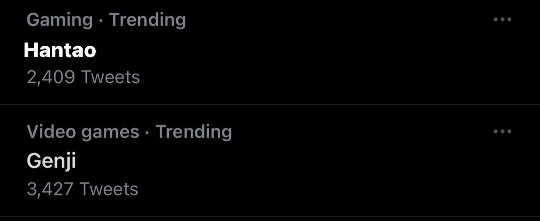Open the Hantao trending topic
540x221 pixels.
[x=60, y=50]
